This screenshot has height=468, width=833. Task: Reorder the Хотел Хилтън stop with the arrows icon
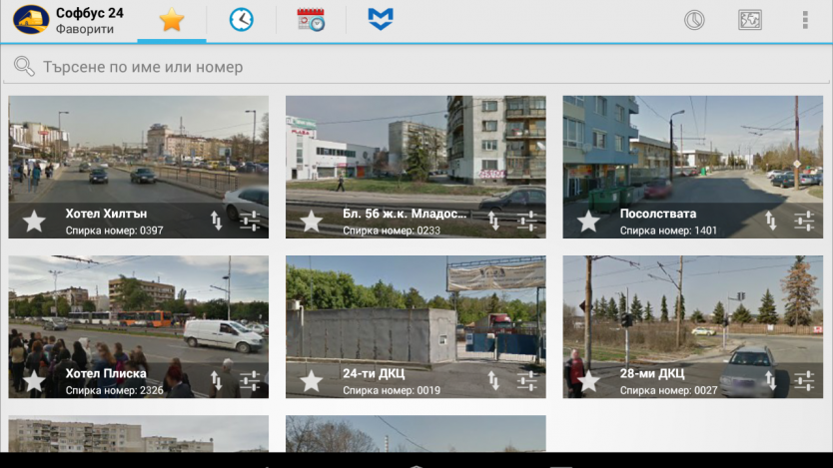click(x=216, y=221)
